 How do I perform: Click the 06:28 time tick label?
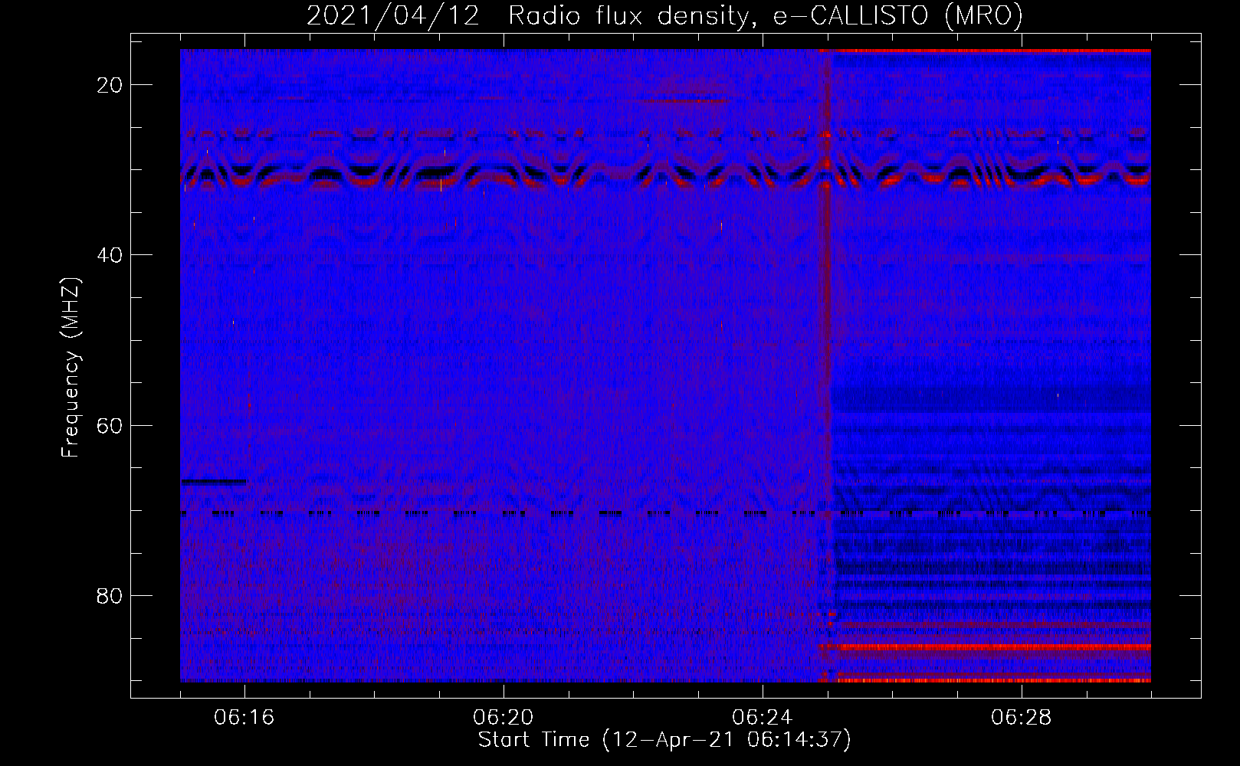[x=1022, y=718]
